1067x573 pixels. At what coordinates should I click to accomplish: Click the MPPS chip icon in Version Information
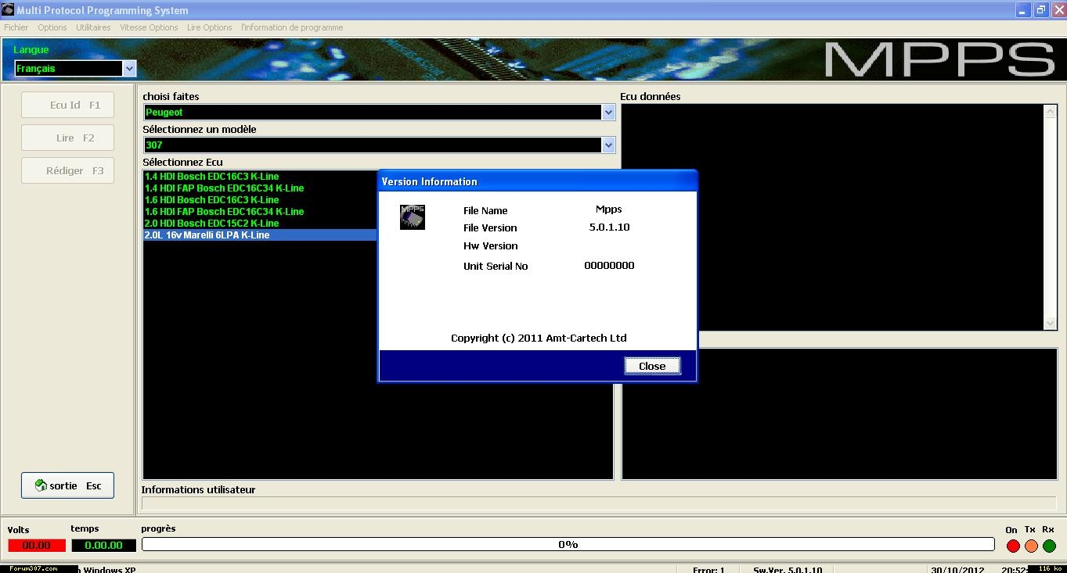pos(412,217)
